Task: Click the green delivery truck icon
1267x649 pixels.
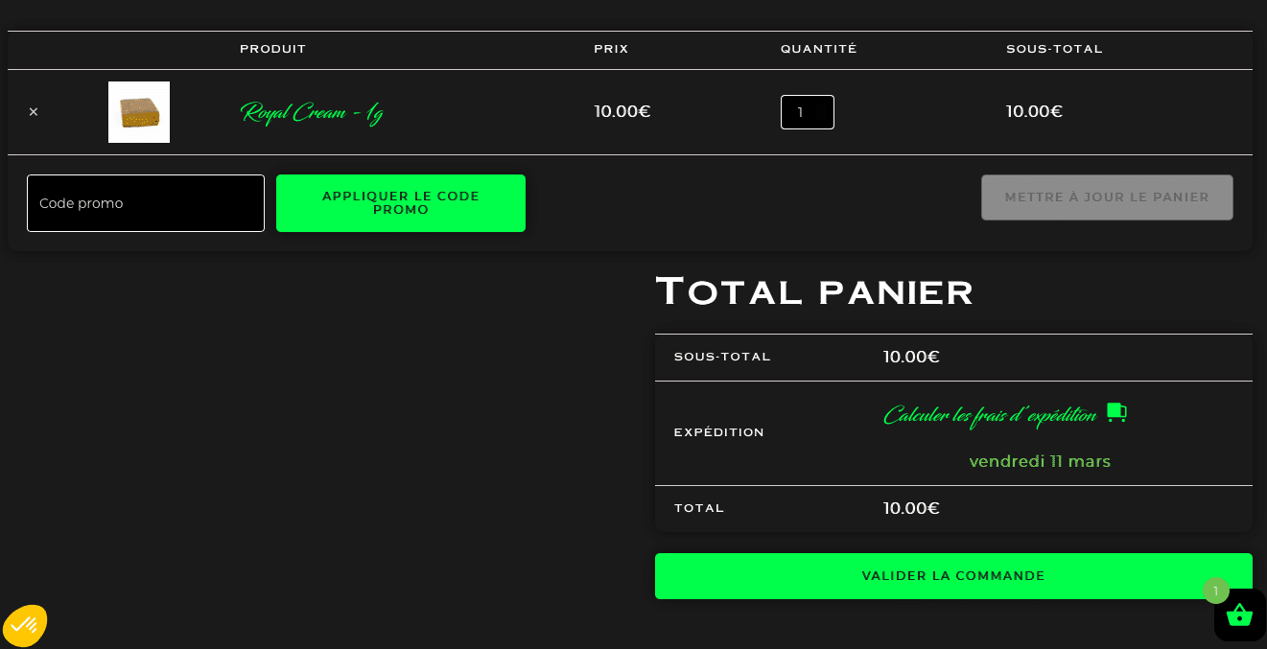Action: pos(1116,412)
